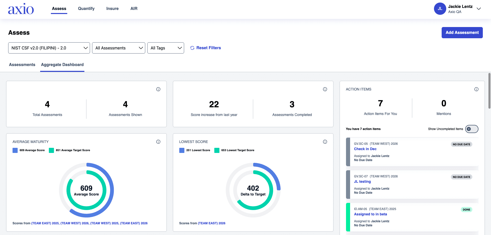Open info icon on Total Assessments card
This screenshot has width=491, height=235.
click(158, 89)
